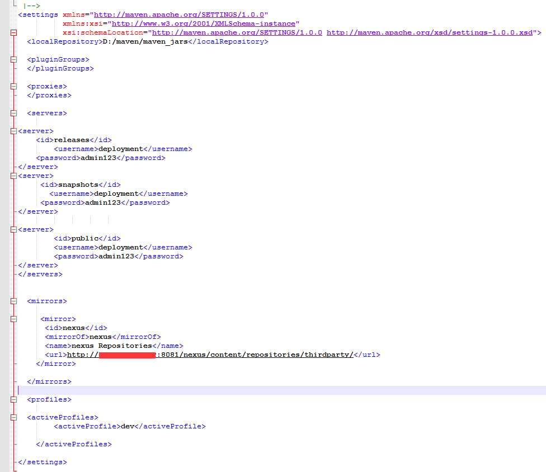546x472 pixels.
Task: Click the highlighted empty line below mirrors
Action: [282, 390]
